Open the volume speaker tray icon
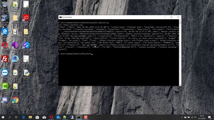 (195, 117)
